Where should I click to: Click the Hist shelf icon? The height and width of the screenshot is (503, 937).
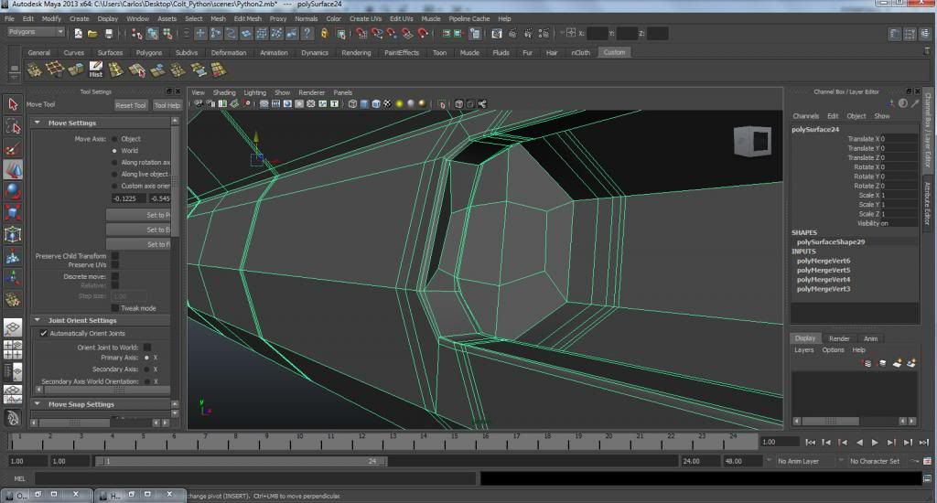[x=96, y=70]
